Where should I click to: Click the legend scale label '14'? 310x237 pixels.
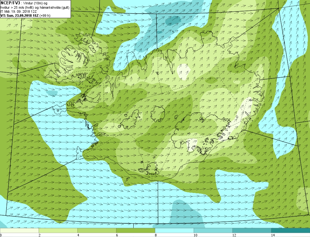pos(273,235)
